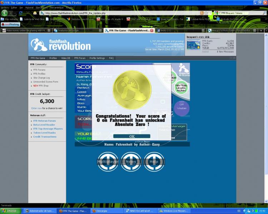Open the News round icon

pyautogui.click(x=131, y=162)
